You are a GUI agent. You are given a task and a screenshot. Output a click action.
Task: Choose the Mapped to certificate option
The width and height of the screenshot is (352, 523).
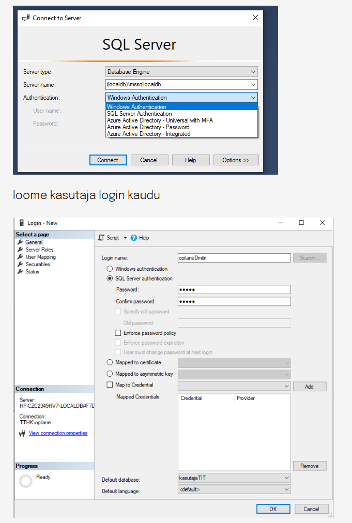point(110,363)
